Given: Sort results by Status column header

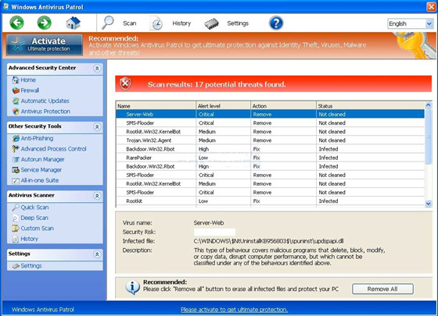Looking at the screenshot, I should point(371,106).
